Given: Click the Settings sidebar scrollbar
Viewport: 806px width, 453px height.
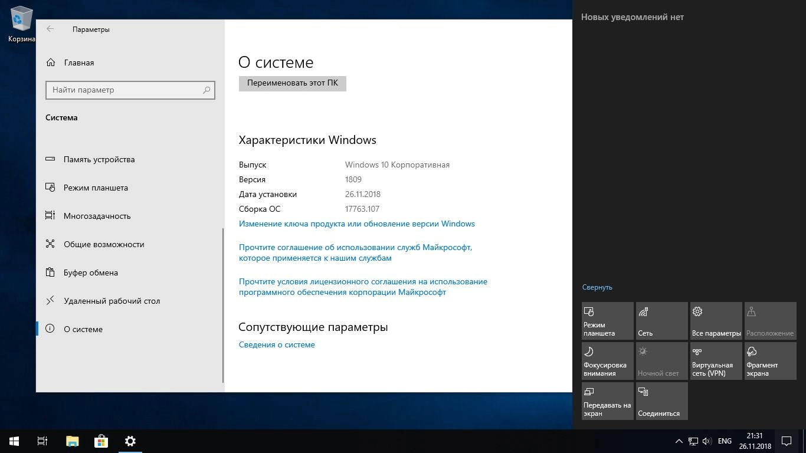Looking at the screenshot, I should click(x=223, y=306).
